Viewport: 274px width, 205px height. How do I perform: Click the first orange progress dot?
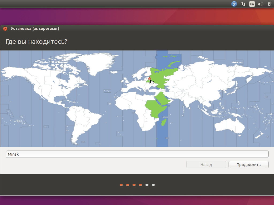[x=121, y=185]
